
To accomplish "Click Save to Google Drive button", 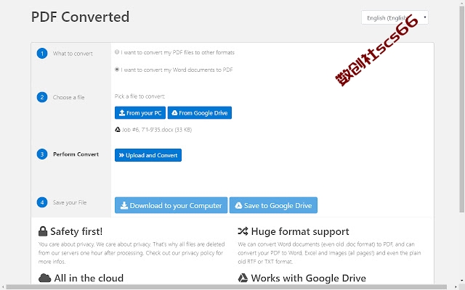I will pos(273,205).
